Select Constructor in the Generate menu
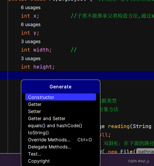Viewport: 154px width, 166px height. pyautogui.click(x=60, y=97)
